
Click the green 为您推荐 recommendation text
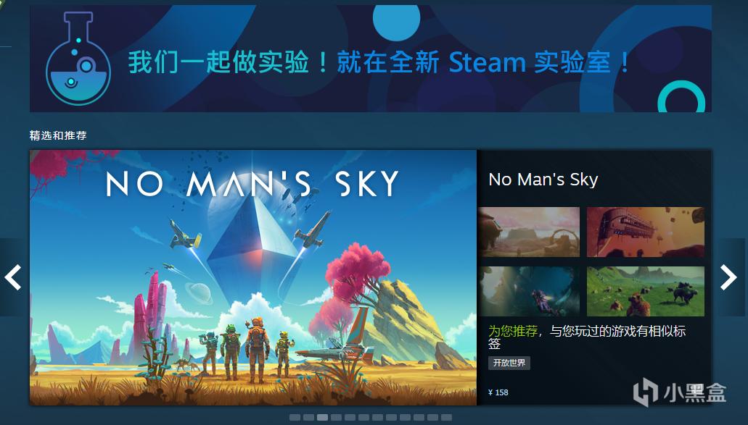513,332
